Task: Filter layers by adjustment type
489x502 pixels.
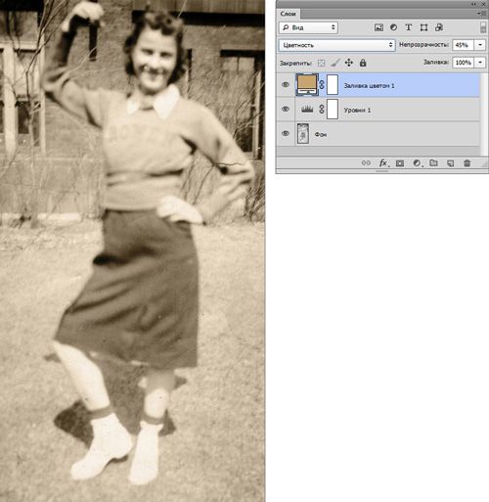Action: (x=393, y=27)
